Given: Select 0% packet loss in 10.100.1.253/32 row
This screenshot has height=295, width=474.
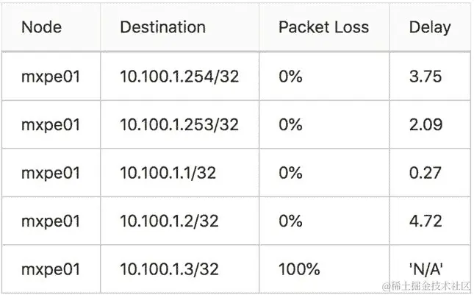Looking at the screenshot, I should 290,124.
